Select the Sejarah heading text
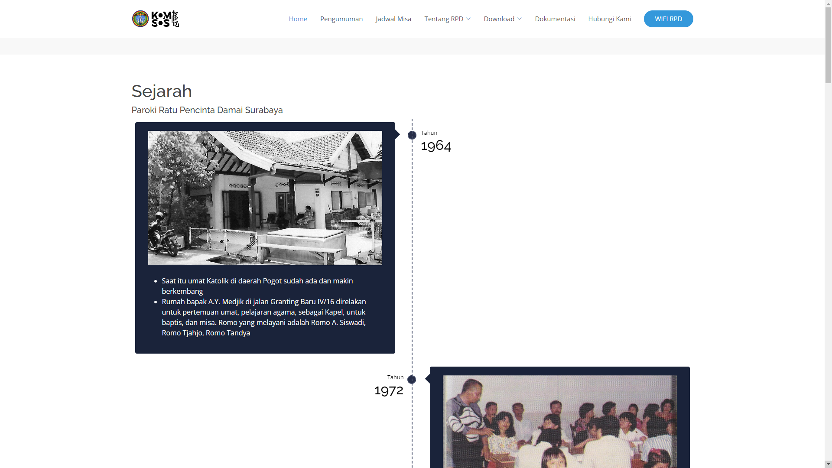 tap(162, 91)
